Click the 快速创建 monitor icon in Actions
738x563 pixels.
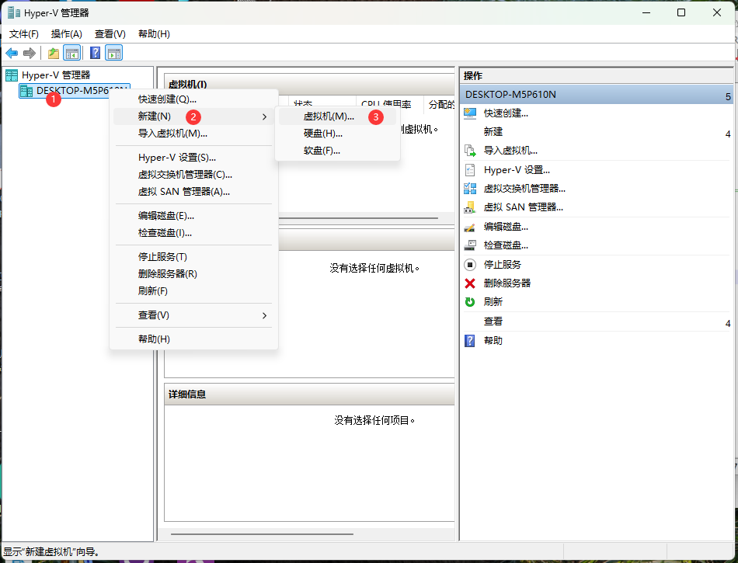click(470, 113)
